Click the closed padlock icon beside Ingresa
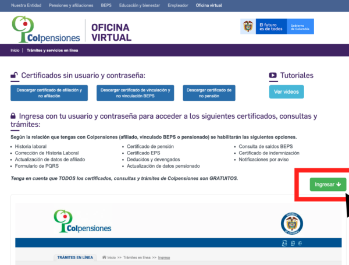The width and height of the screenshot is (349, 265). coord(13,116)
